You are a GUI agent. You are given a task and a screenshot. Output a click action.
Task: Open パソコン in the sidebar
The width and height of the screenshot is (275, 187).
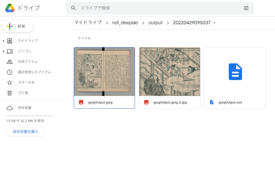pyautogui.click(x=24, y=51)
